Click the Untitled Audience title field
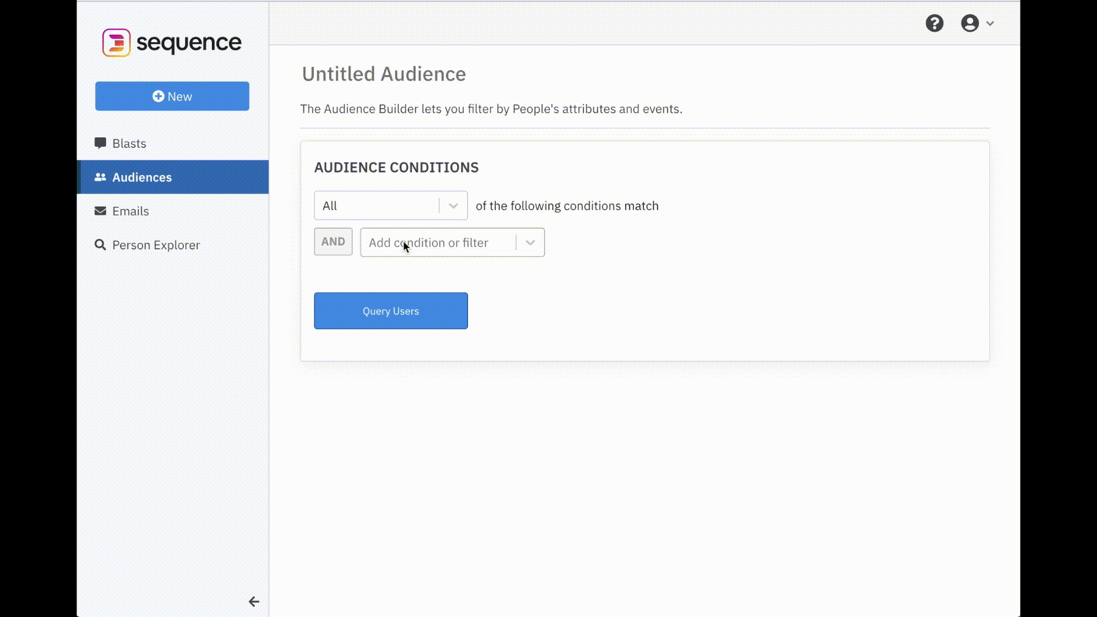 point(383,73)
